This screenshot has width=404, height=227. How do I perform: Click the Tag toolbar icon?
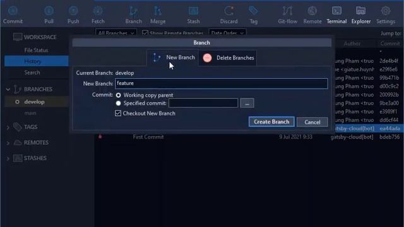pyautogui.click(x=253, y=11)
